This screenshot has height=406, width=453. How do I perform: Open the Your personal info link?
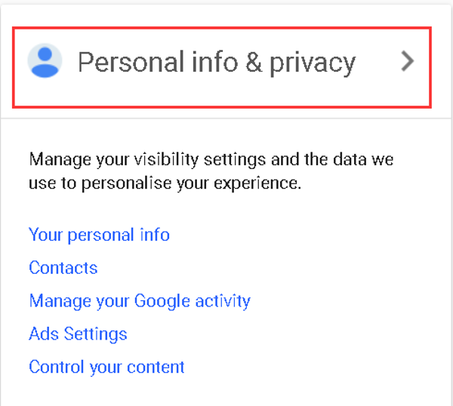click(x=99, y=235)
